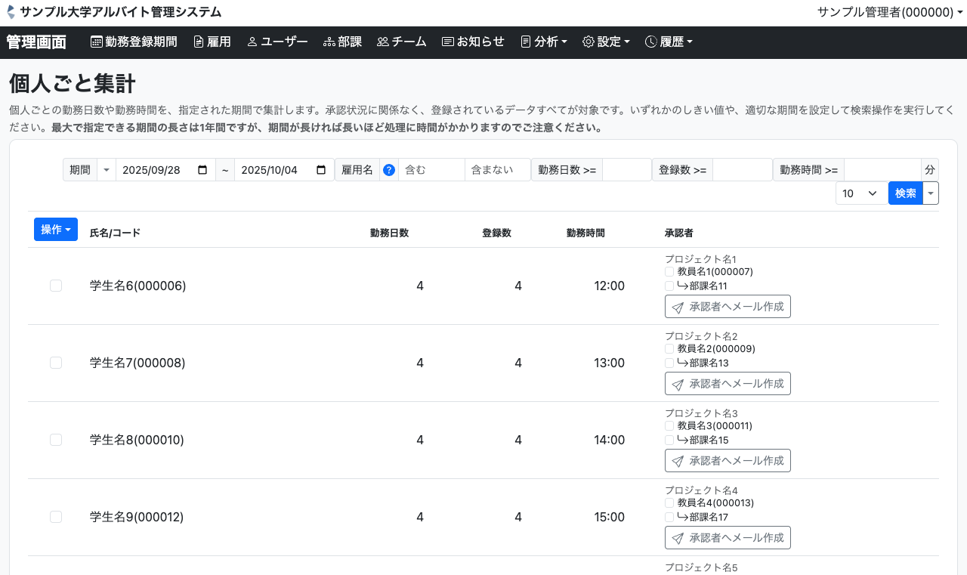The image size is (967, 575).
Task: Open ユーザー page from navbar
Action: click(x=277, y=42)
